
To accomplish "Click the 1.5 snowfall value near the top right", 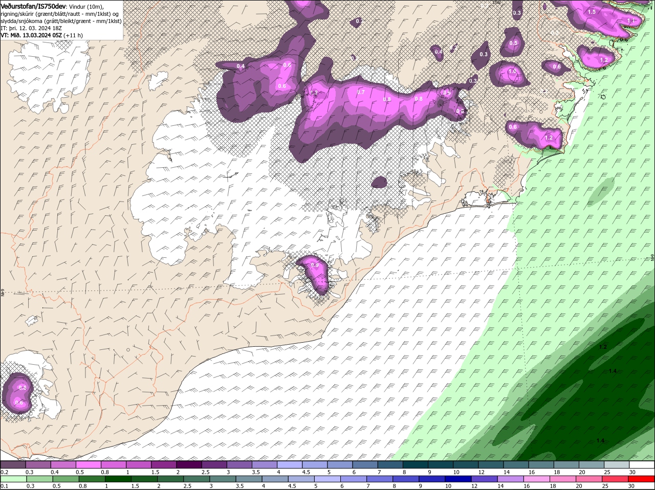I will tap(592, 12).
